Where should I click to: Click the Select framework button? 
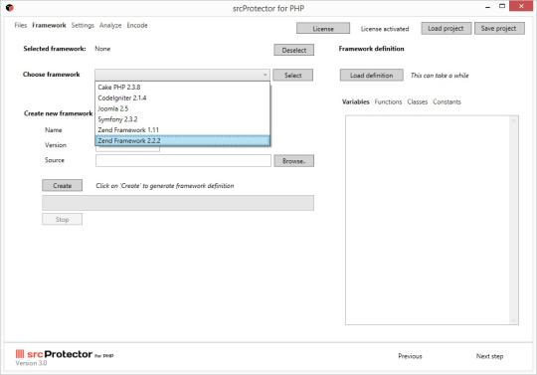pyautogui.click(x=292, y=75)
